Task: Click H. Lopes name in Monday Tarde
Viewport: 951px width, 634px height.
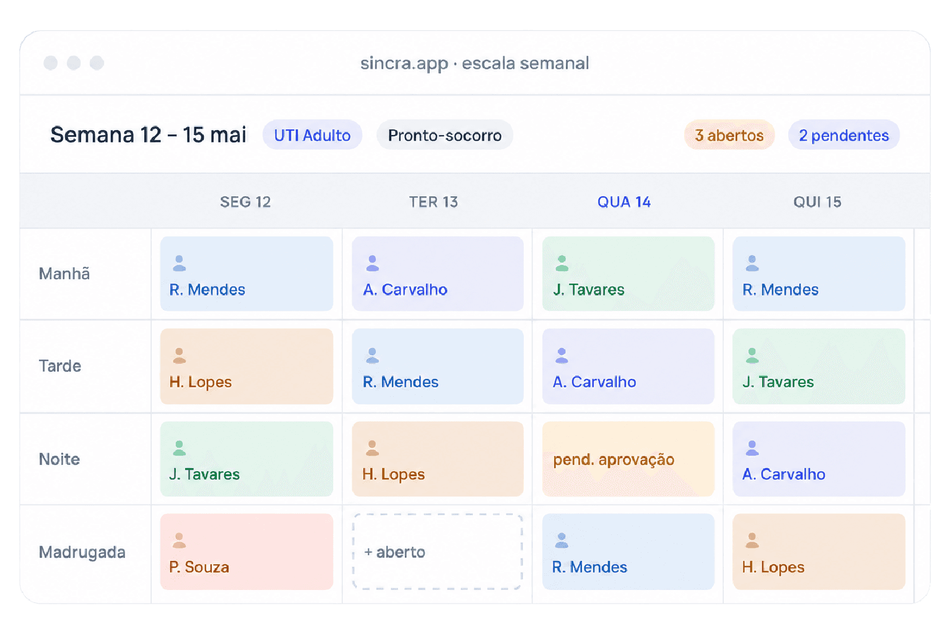Action: [x=201, y=382]
